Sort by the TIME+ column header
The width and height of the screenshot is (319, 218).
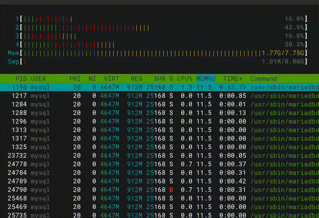pyautogui.click(x=233, y=79)
